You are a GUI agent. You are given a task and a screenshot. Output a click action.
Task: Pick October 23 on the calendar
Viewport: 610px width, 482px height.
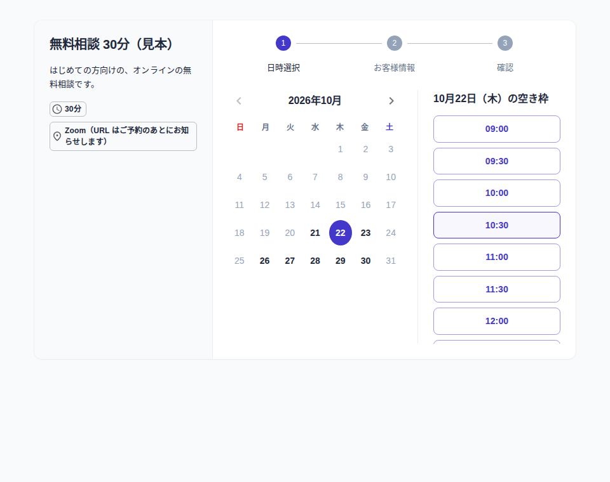tap(366, 233)
